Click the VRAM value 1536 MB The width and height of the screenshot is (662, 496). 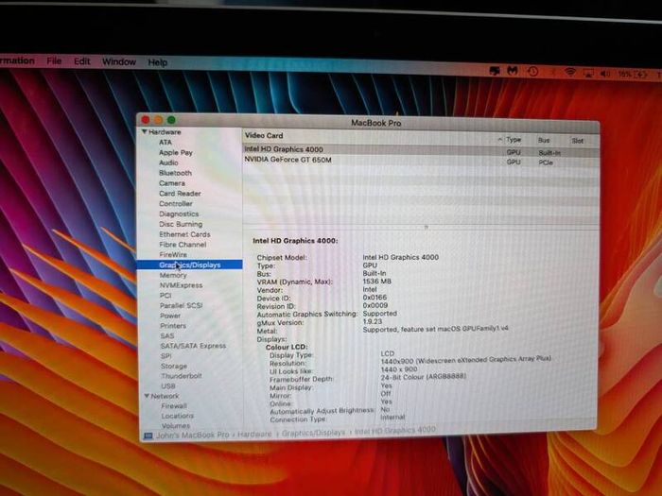376,281
